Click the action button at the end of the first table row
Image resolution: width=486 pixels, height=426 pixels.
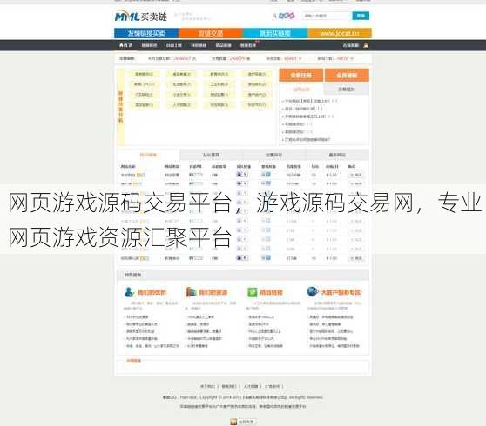click(356, 175)
